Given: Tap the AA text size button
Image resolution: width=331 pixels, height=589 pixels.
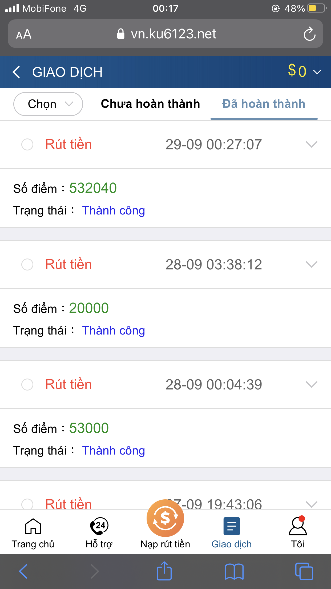Looking at the screenshot, I should tap(24, 34).
